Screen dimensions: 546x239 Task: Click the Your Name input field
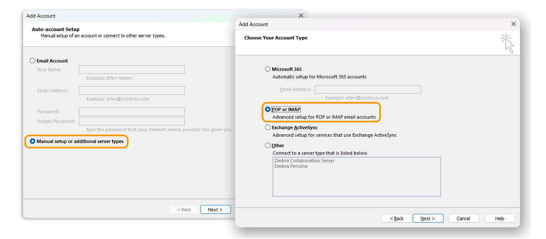[x=132, y=70]
